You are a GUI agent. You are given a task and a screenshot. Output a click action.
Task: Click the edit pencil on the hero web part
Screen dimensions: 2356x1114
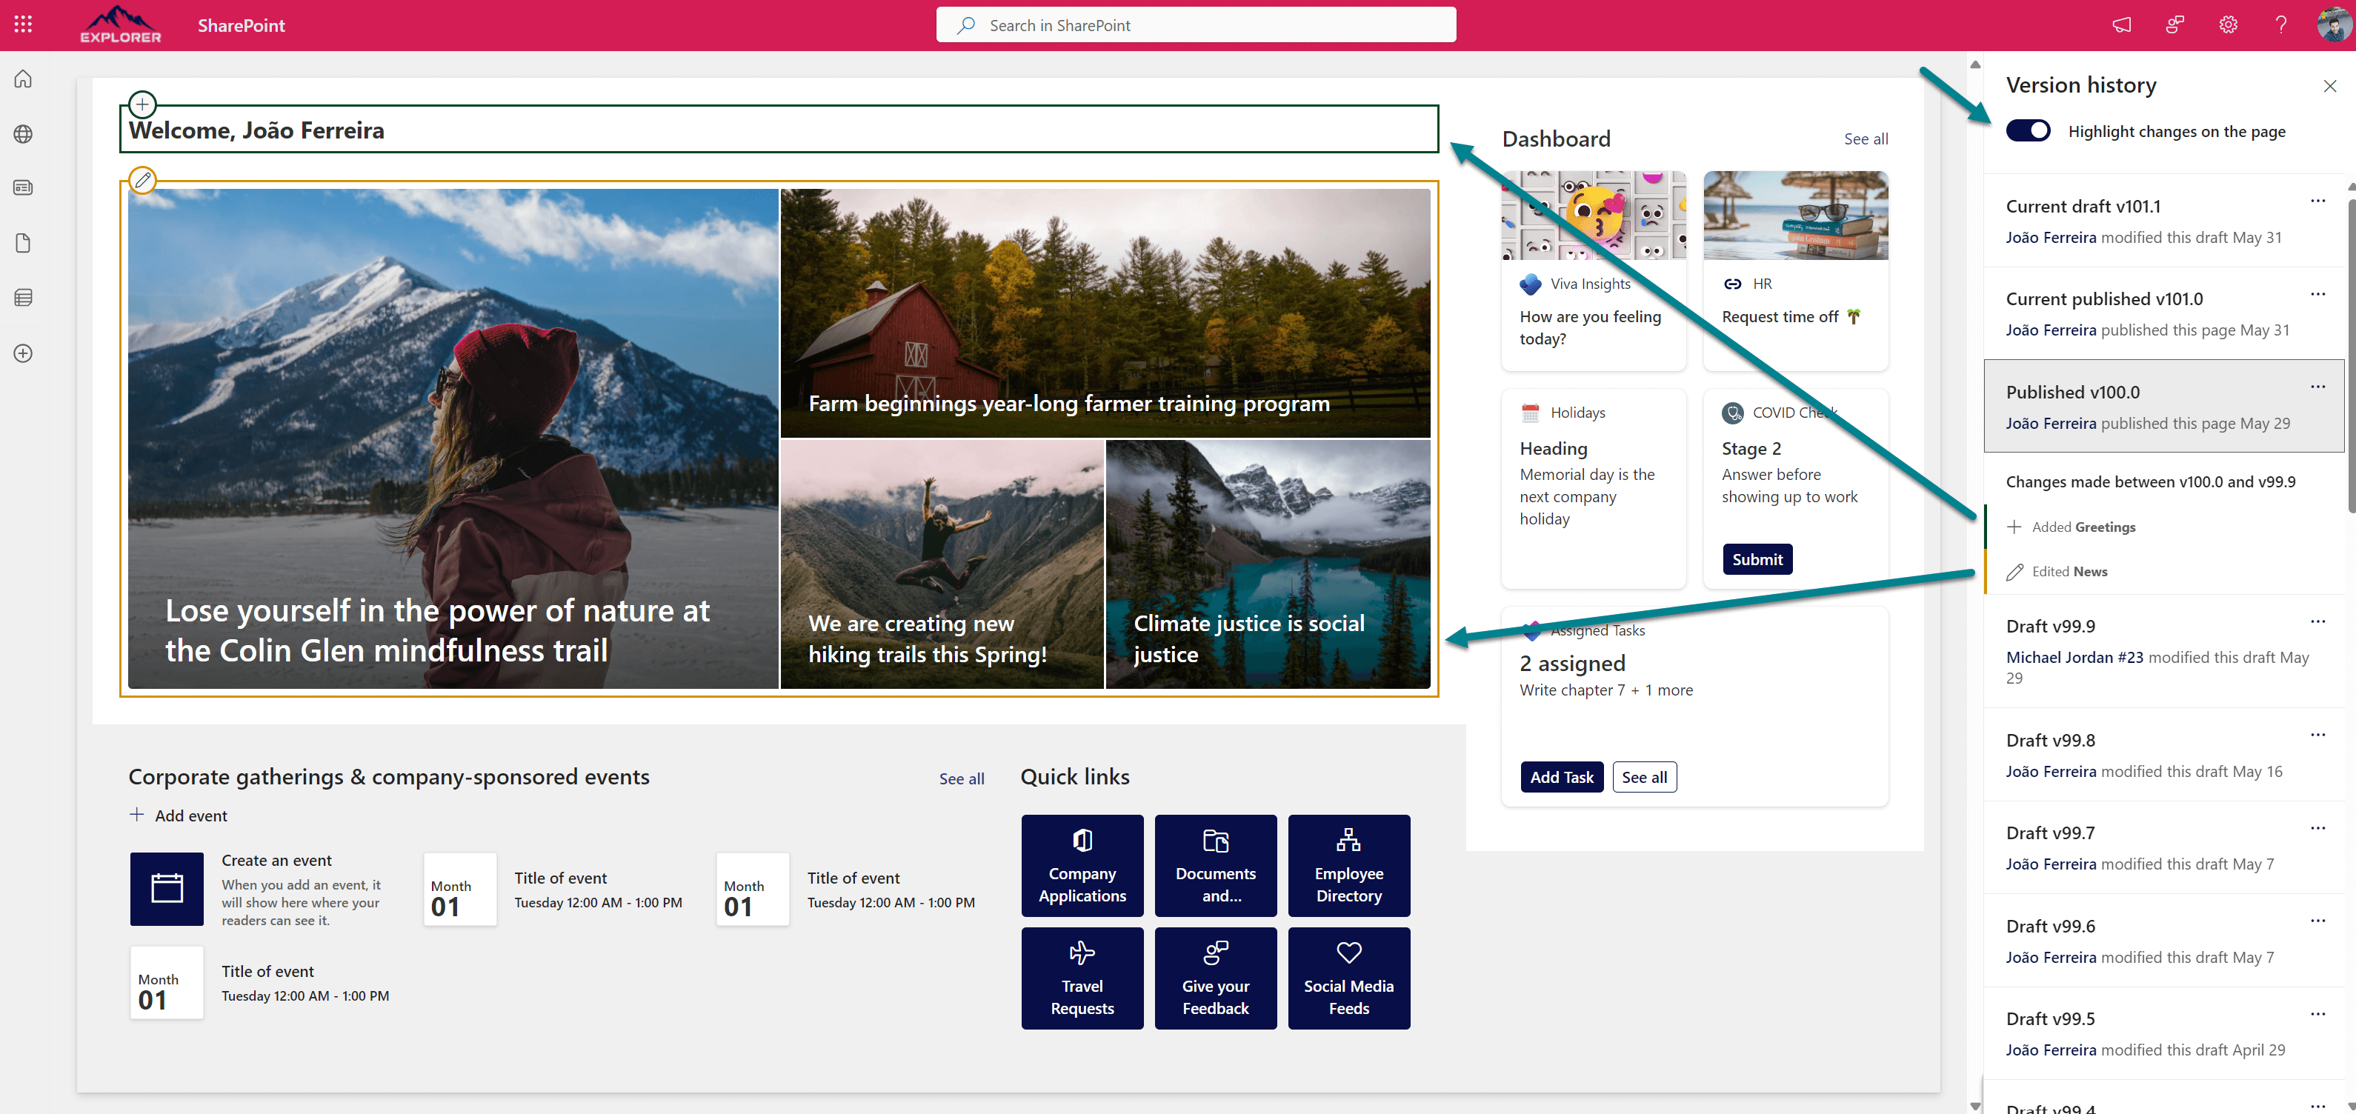(x=143, y=180)
